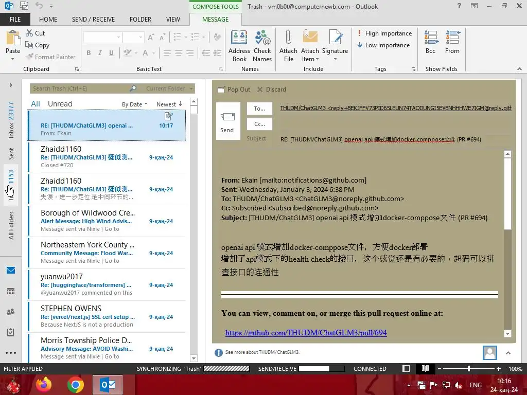Viewport: 527px width, 395px height.
Task: Zoom out with minus button
Action: pyautogui.click(x=440, y=369)
